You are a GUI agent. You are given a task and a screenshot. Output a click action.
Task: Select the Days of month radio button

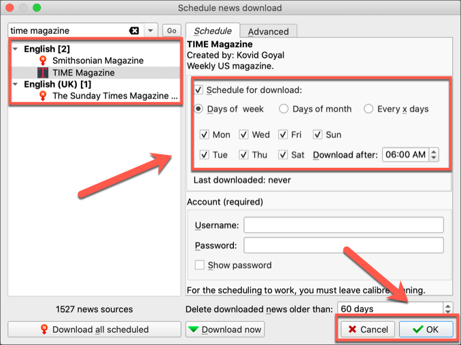point(284,109)
